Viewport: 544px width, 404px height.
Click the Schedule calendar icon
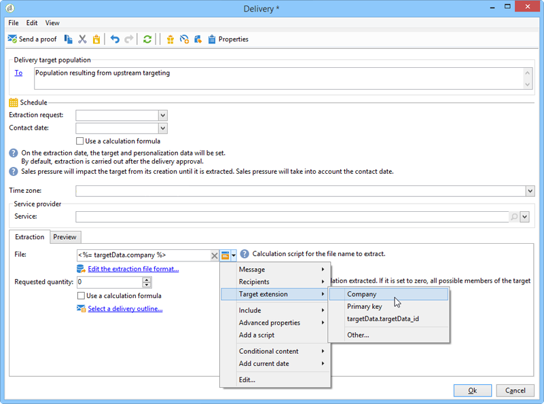[13, 103]
